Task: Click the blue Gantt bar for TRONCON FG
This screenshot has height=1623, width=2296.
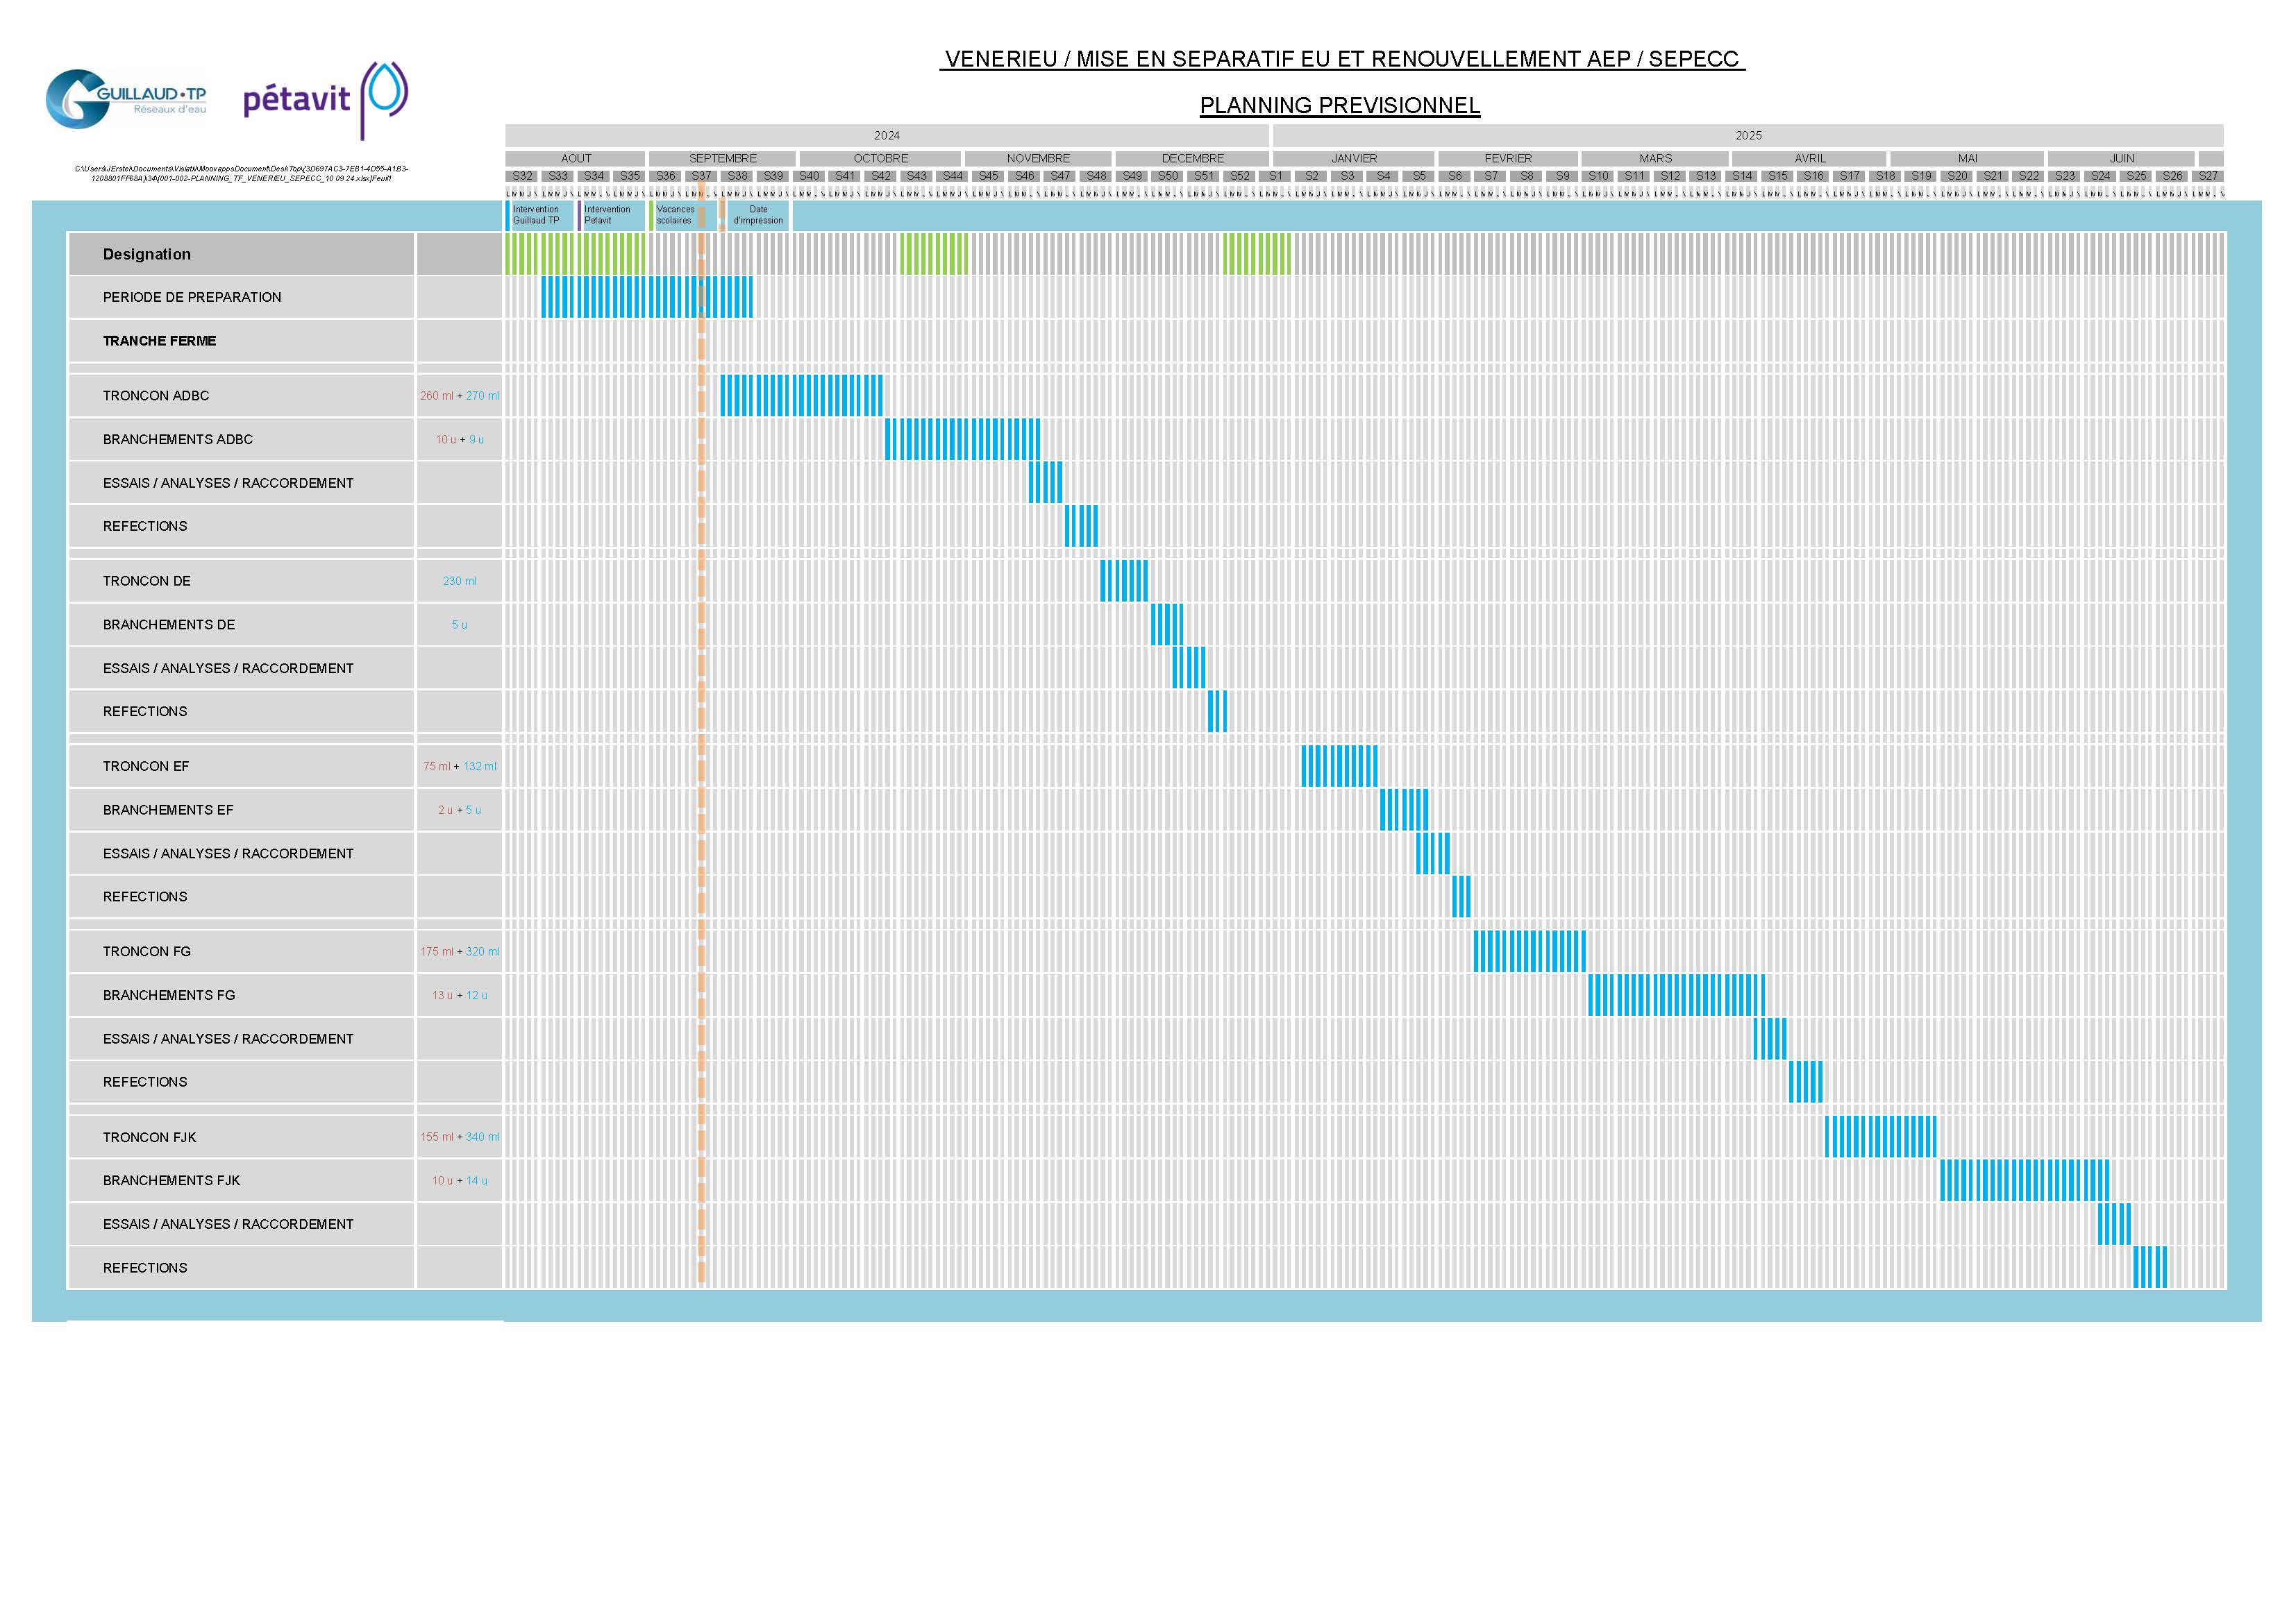Action: pos(1529,951)
